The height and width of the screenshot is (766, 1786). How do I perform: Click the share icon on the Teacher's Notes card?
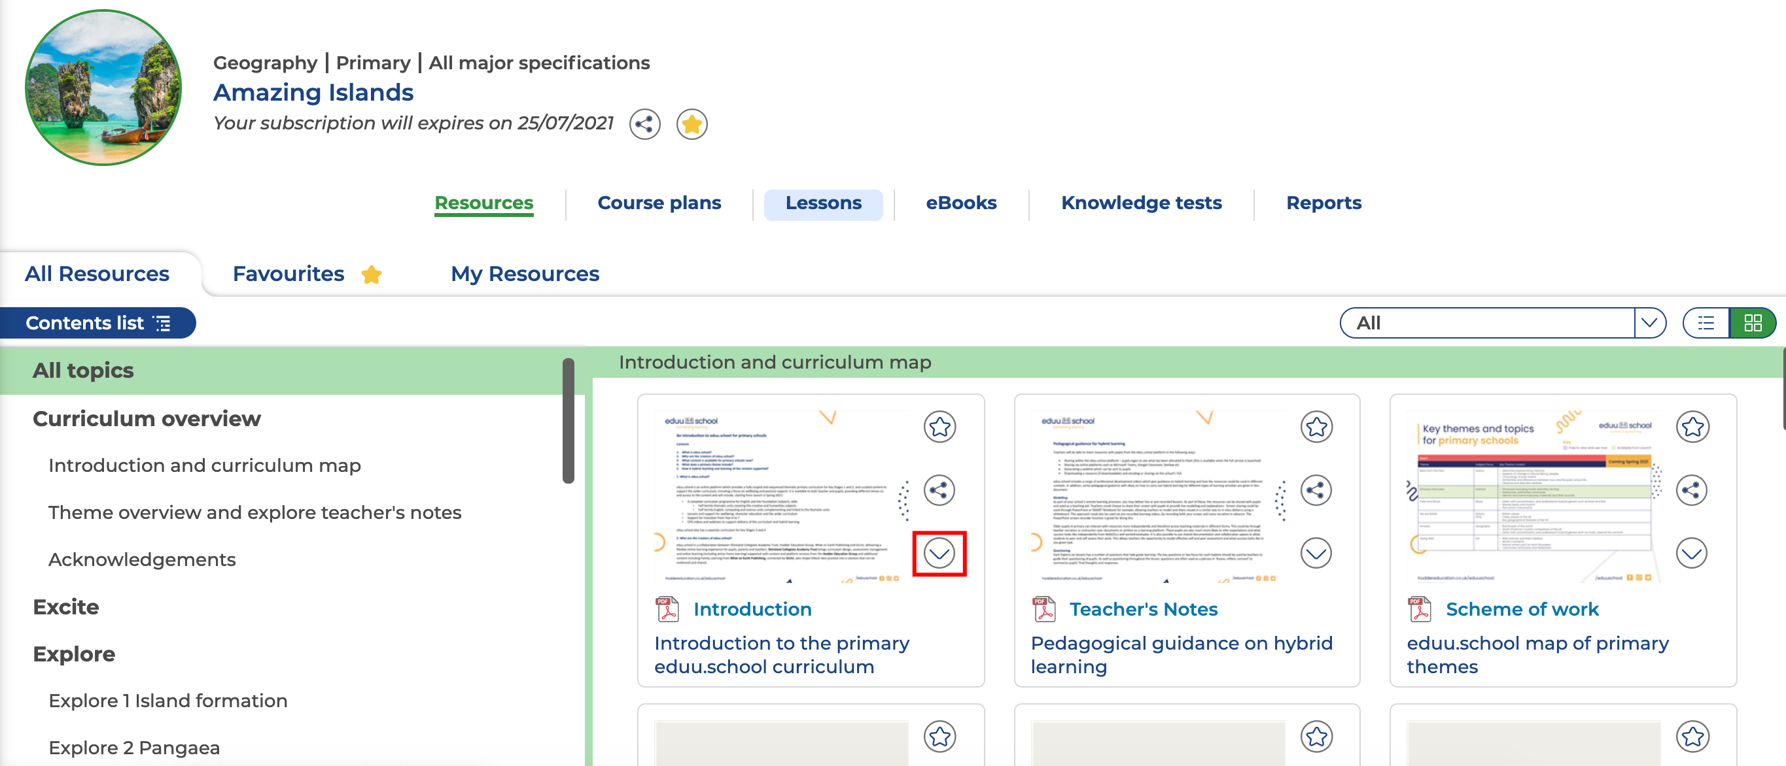(x=1315, y=490)
